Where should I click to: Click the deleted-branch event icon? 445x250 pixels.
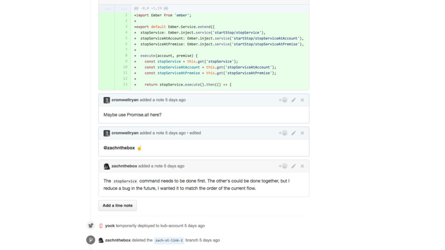(x=90, y=240)
